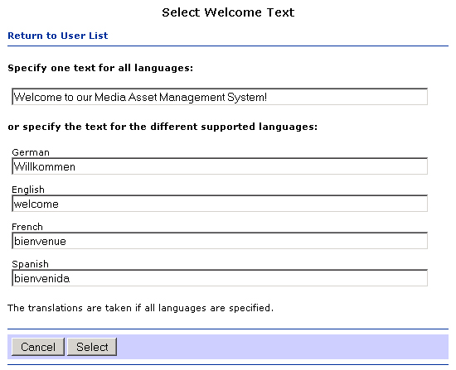This screenshot has width=456, height=370.
Task: Click the word 'Media' in the top field
Action: point(110,97)
